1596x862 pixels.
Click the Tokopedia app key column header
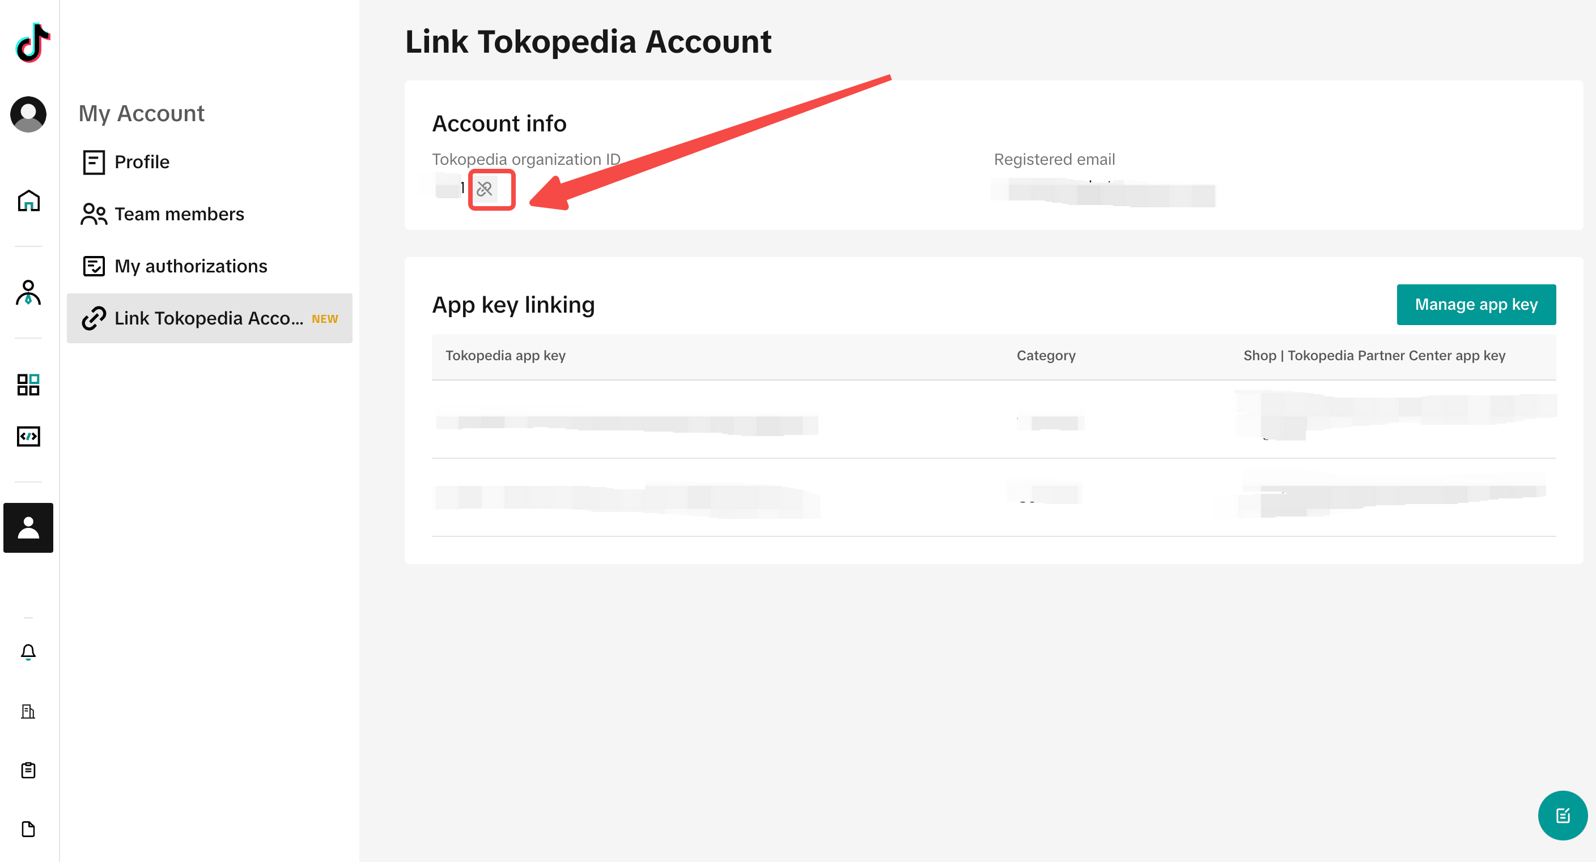coord(505,356)
